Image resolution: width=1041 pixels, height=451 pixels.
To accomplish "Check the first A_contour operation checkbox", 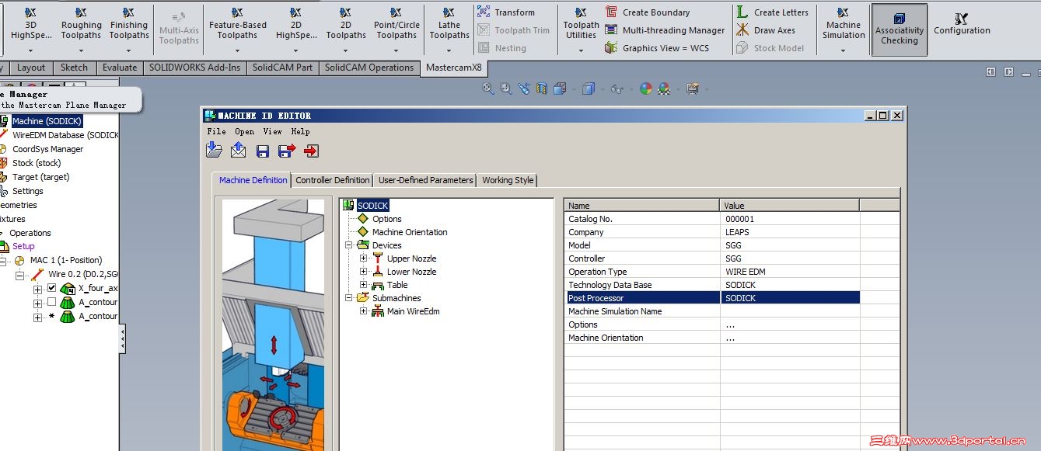I will pos(52,302).
